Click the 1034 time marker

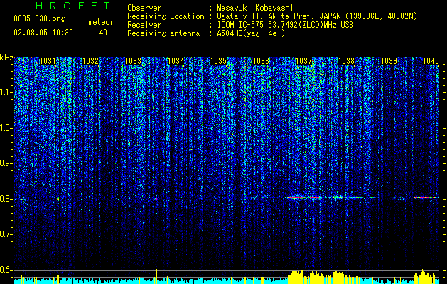click(x=176, y=60)
